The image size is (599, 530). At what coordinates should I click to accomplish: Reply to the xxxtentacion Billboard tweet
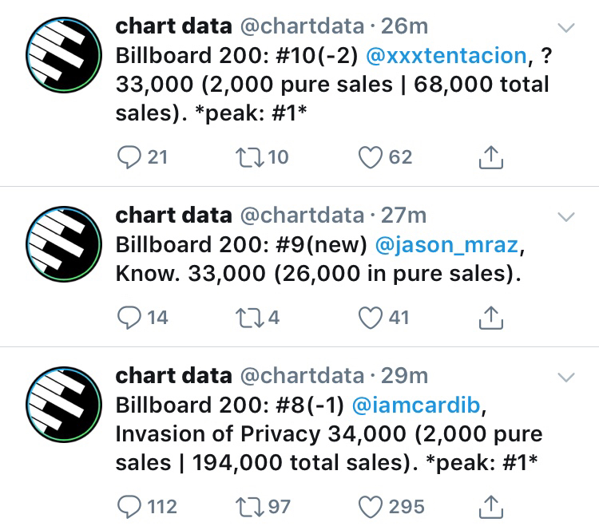click(x=129, y=157)
